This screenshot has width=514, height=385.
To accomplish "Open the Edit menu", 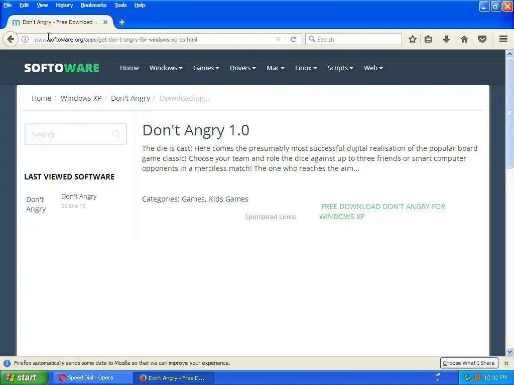I will click(x=24, y=5).
